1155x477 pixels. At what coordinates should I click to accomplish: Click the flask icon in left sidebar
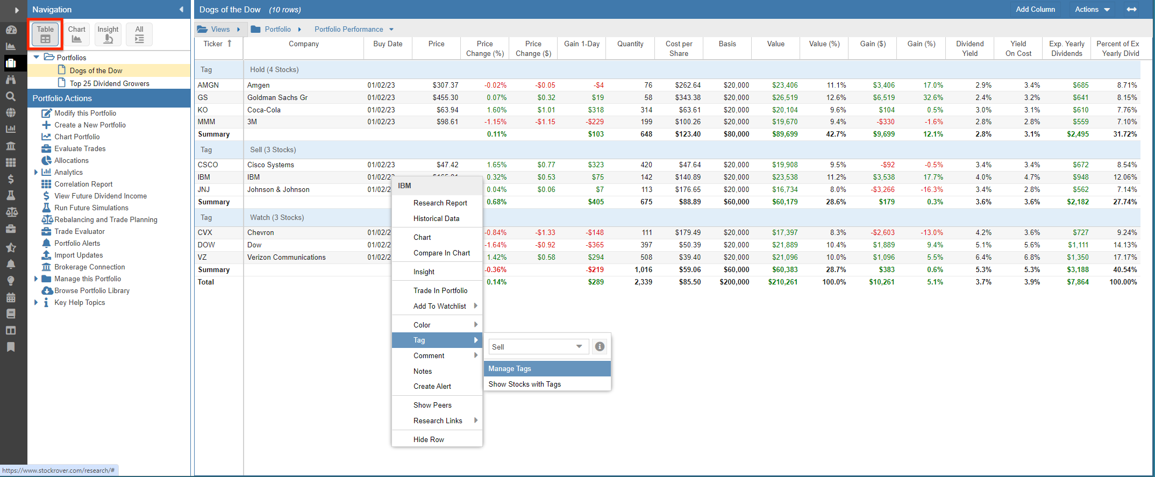coord(11,195)
